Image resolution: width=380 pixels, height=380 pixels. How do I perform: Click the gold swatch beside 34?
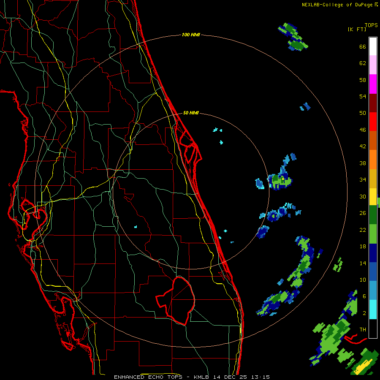click(373, 179)
